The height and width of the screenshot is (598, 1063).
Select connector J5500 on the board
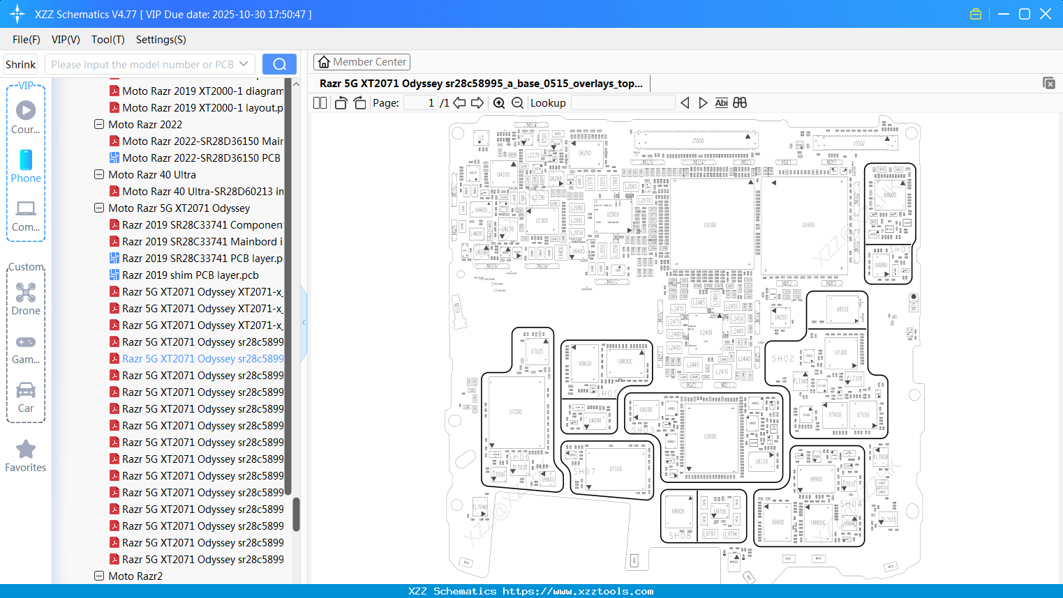click(697, 141)
